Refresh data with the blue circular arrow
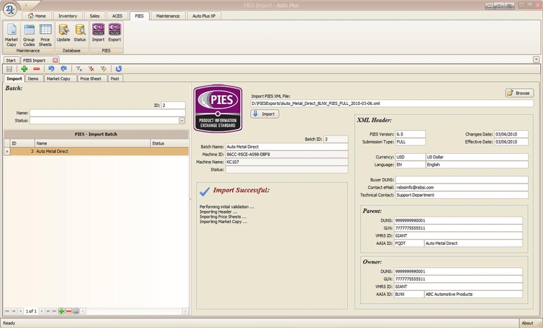The width and height of the screenshot is (543, 328). click(x=118, y=69)
